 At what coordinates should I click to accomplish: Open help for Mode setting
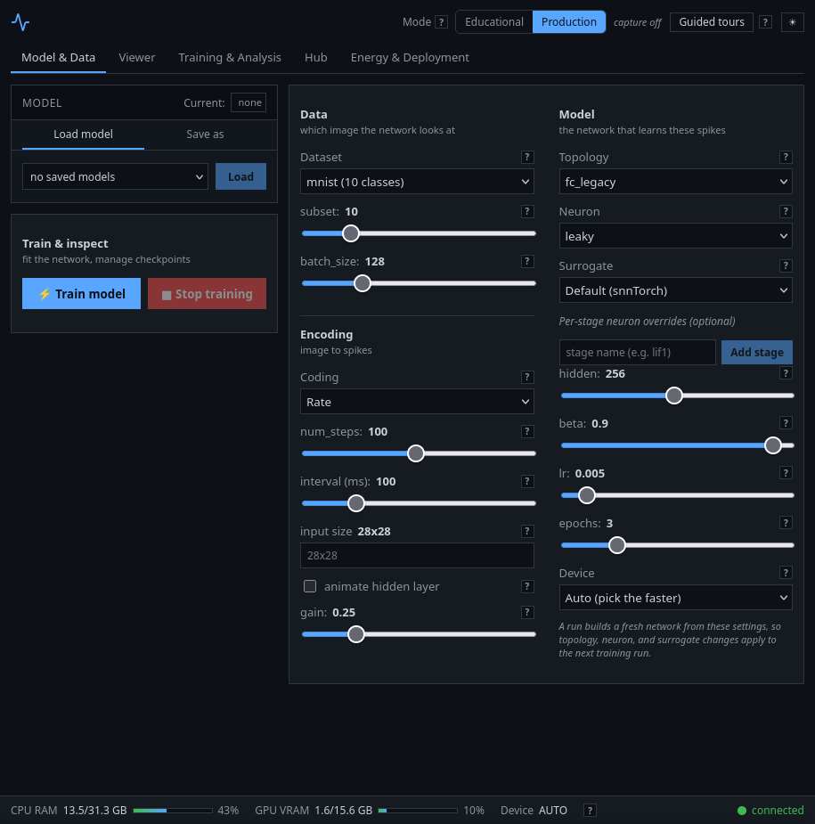(442, 22)
